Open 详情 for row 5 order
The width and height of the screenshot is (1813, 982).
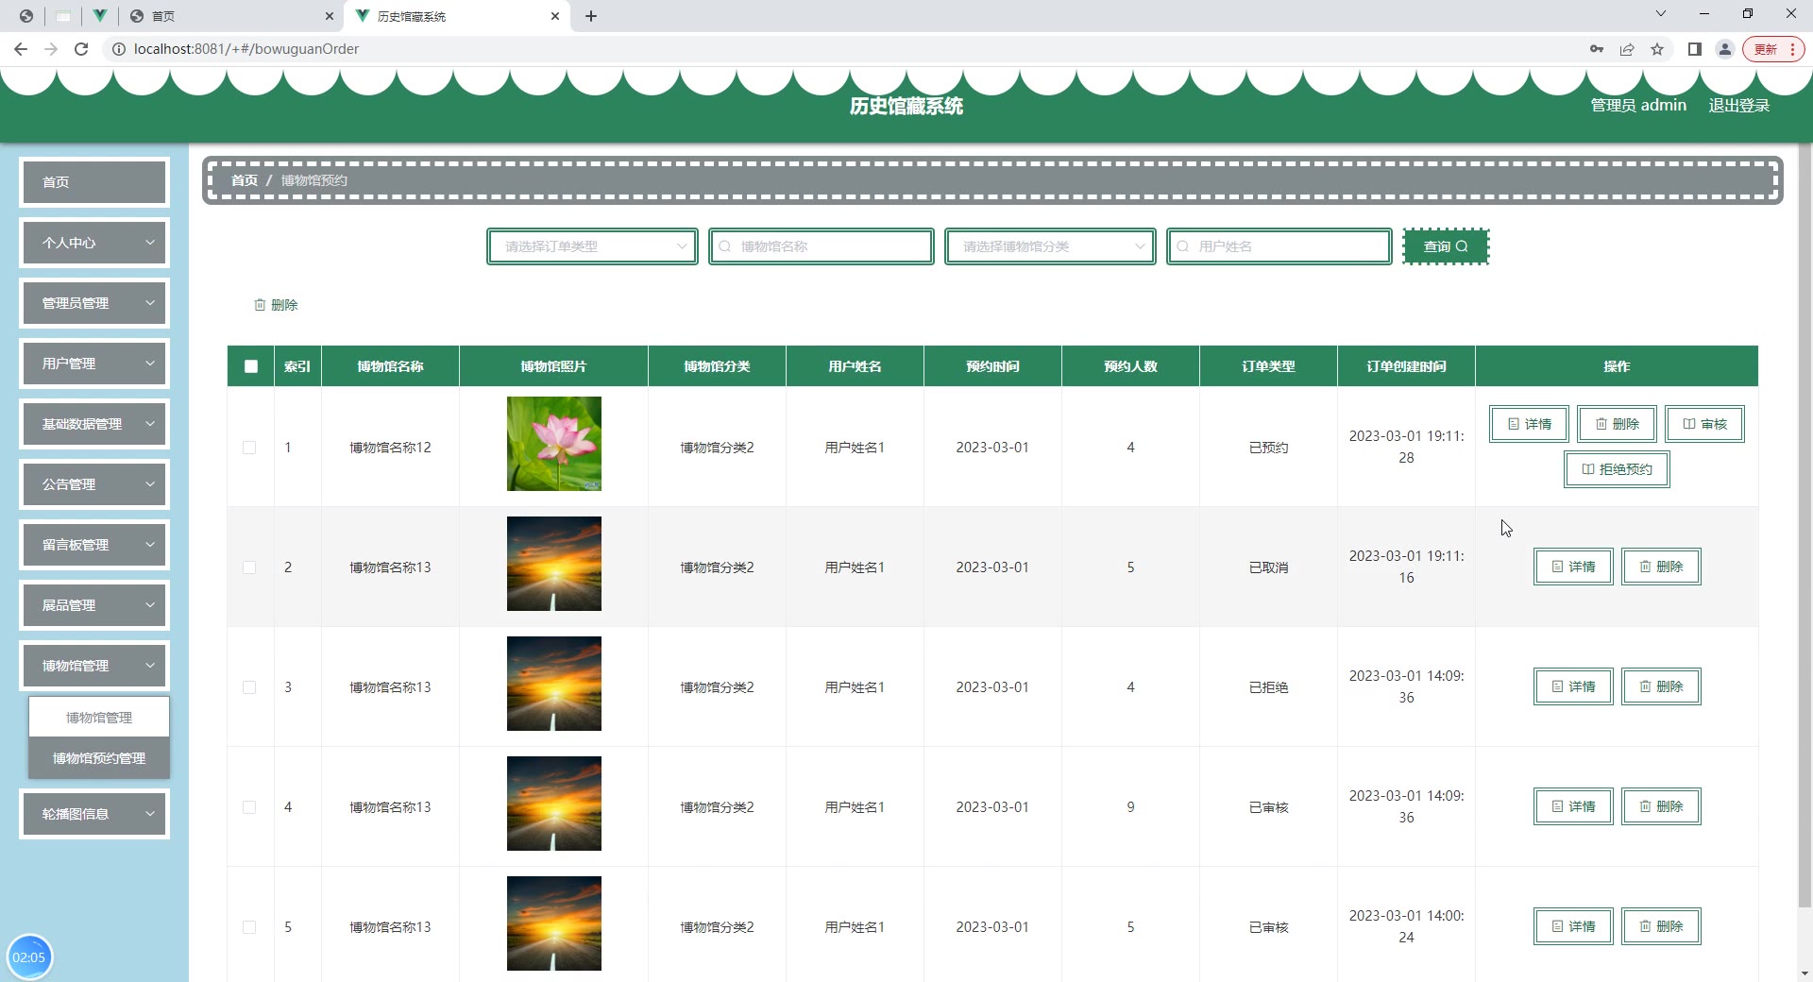pyautogui.click(x=1573, y=926)
